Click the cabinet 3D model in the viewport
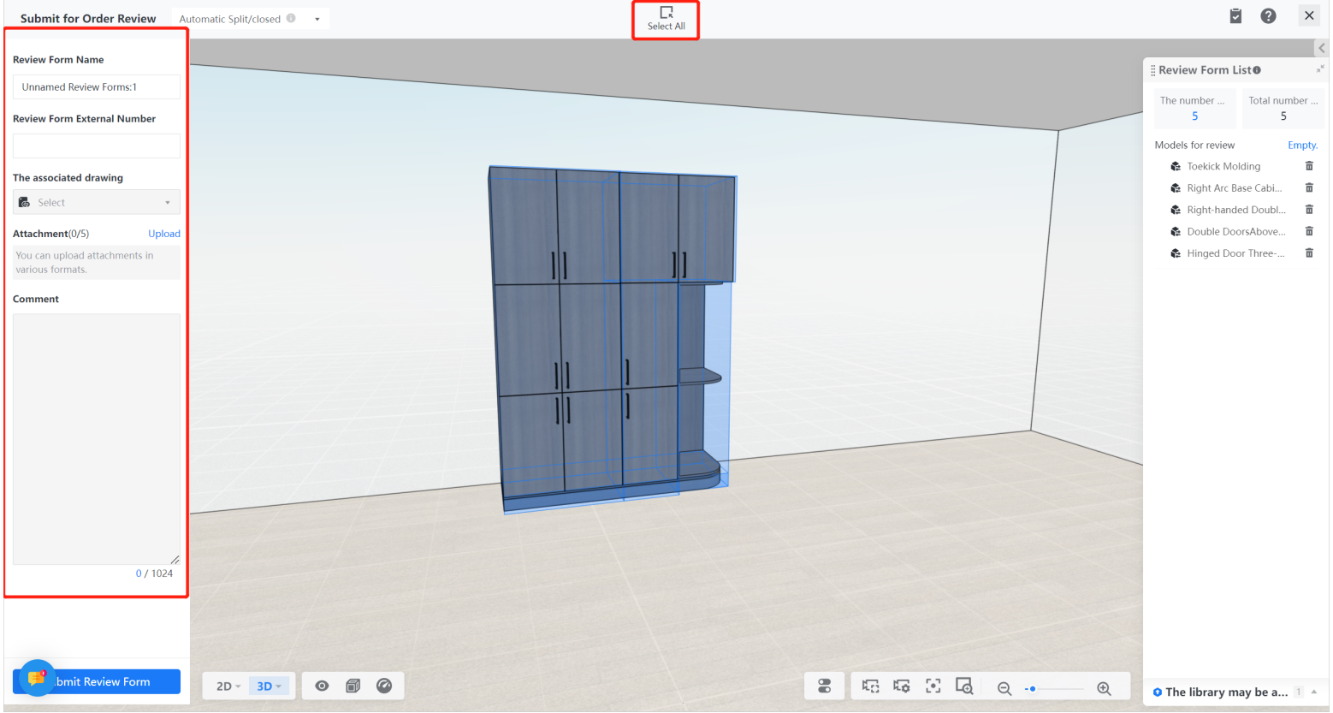Screen dimensions: 1333x713 612,339
